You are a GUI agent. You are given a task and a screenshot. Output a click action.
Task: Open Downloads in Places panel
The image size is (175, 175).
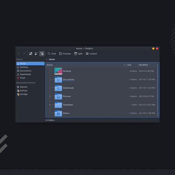point(31,74)
